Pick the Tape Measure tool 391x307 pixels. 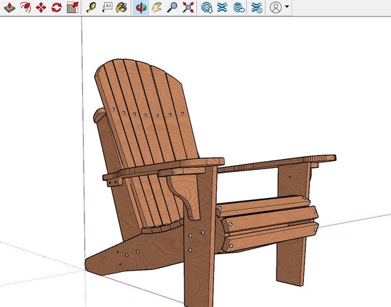pos(91,8)
